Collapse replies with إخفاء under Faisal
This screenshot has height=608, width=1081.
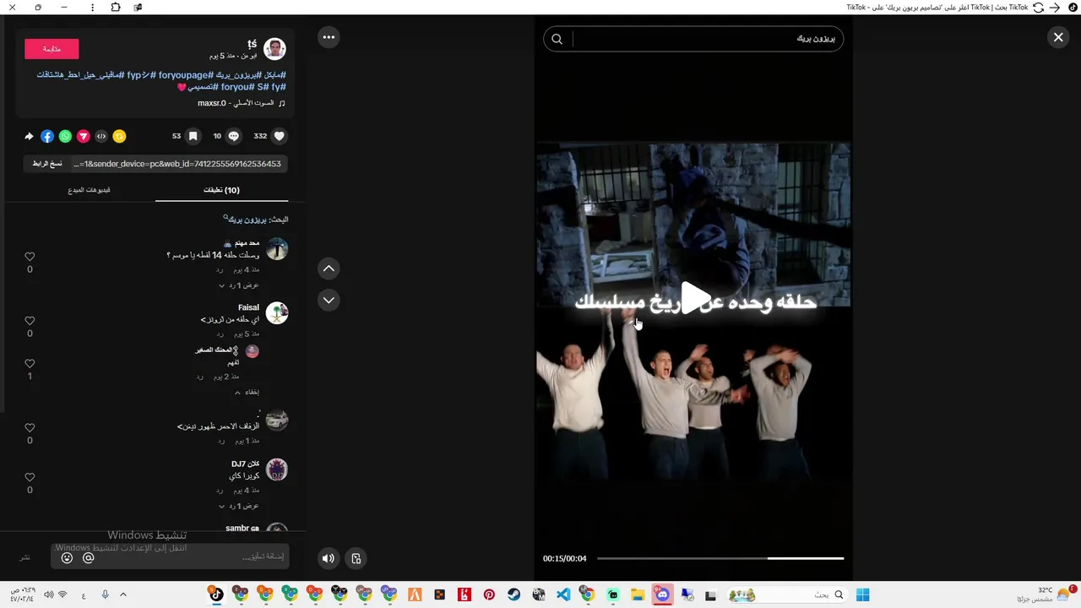247,392
